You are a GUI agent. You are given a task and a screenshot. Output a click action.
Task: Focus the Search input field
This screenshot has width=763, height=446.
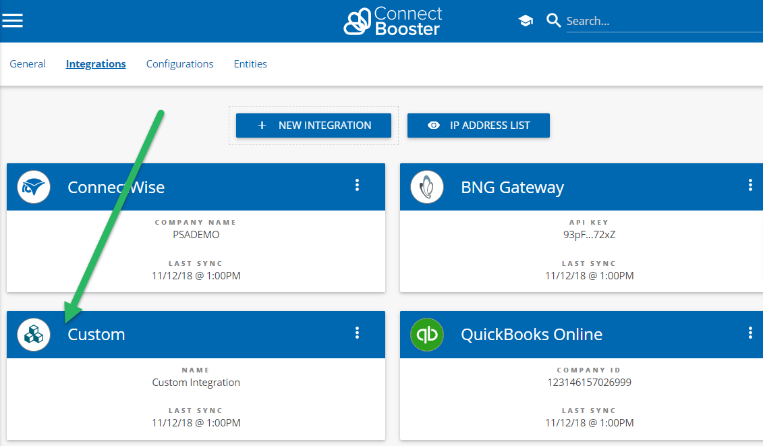664,21
